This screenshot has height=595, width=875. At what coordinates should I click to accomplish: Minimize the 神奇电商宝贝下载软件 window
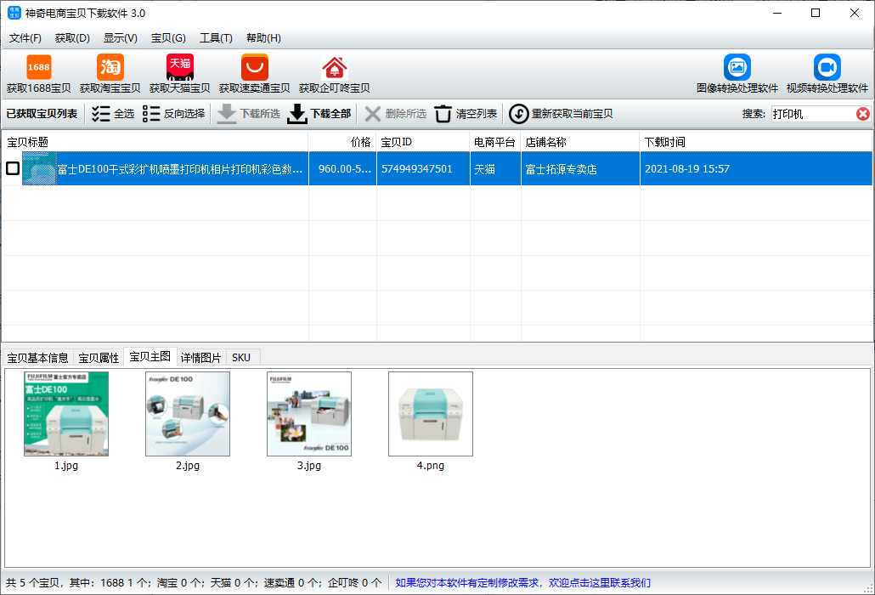tap(777, 13)
